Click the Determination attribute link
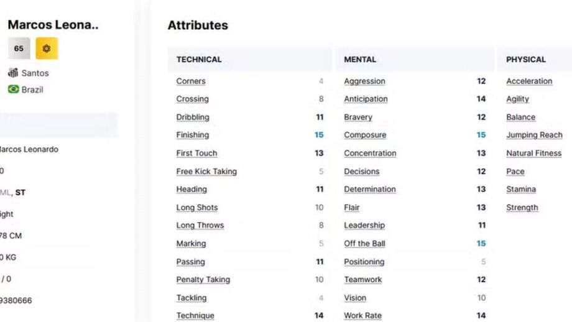Image resolution: width=572 pixels, height=322 pixels. [370, 190]
